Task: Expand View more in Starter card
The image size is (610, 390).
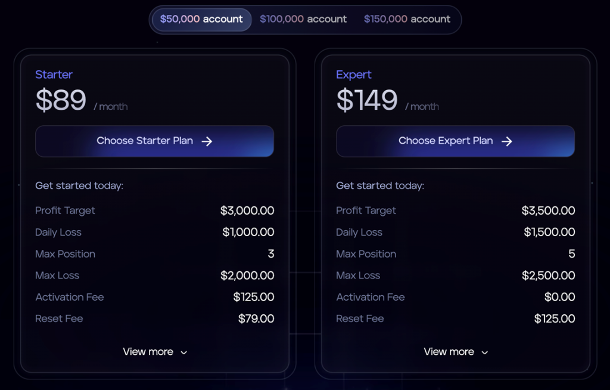Action: tap(155, 352)
